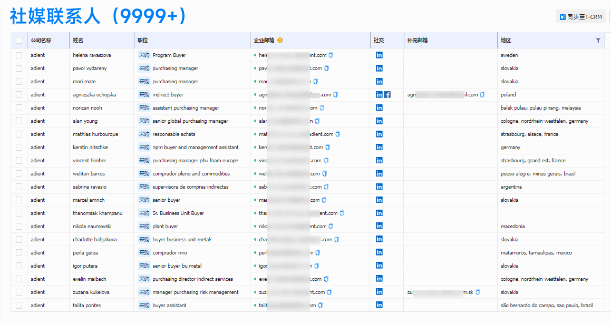611x324 pixels.
Task: Toggle the select-all checkbox in table header
Action: [19, 41]
